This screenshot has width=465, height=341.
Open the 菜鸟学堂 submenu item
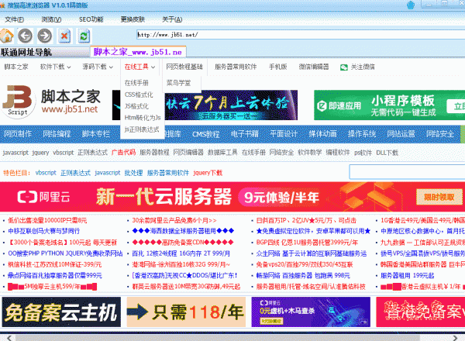click(x=178, y=83)
